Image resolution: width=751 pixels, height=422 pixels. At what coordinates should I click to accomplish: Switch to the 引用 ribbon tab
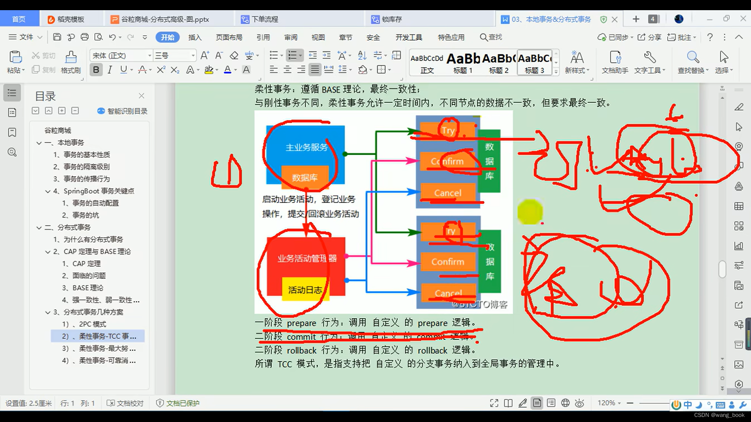coord(263,37)
